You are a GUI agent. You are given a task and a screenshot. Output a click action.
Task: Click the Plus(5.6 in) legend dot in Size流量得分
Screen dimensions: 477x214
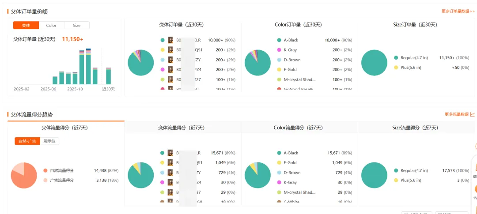tap(396, 180)
